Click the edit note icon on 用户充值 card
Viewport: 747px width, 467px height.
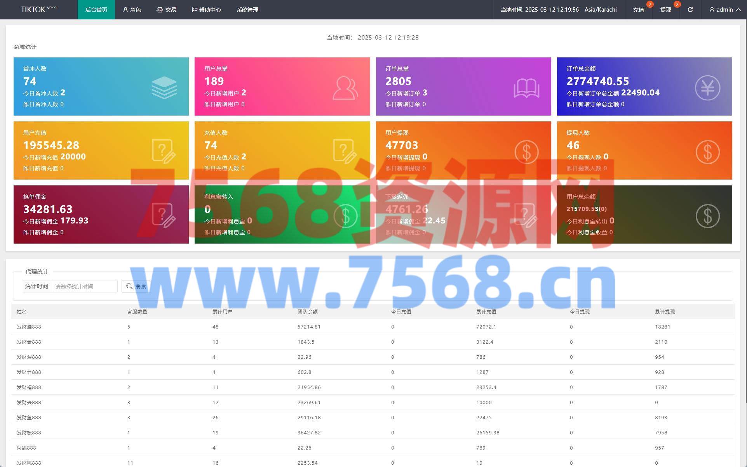[x=164, y=151]
